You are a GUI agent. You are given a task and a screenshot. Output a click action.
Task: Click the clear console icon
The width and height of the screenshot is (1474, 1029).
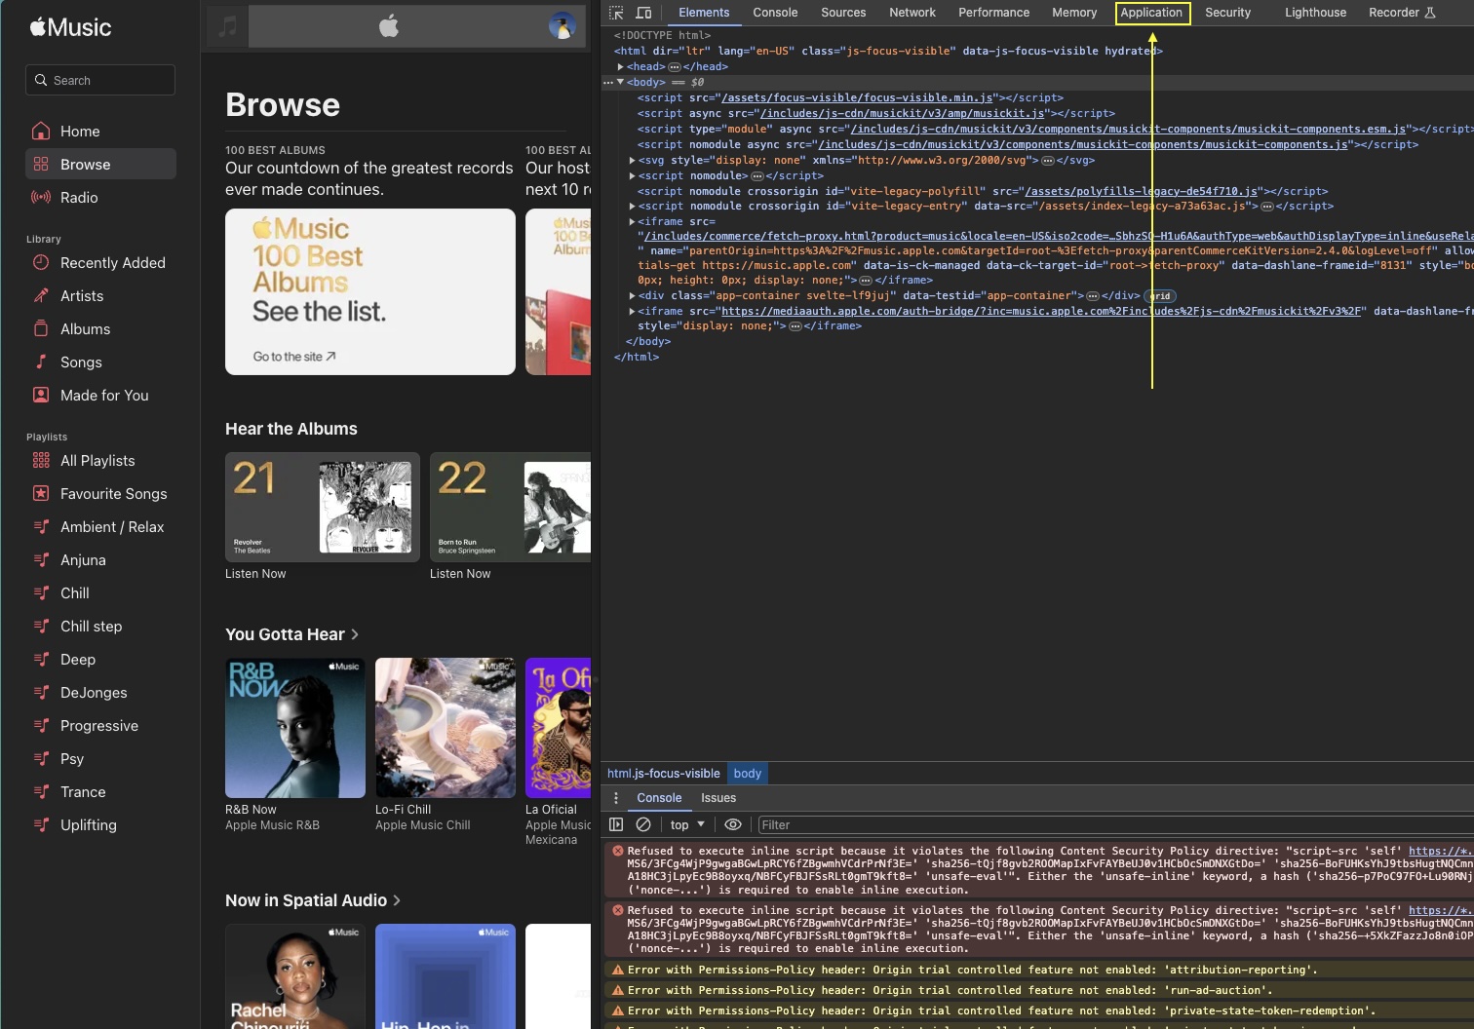click(643, 824)
